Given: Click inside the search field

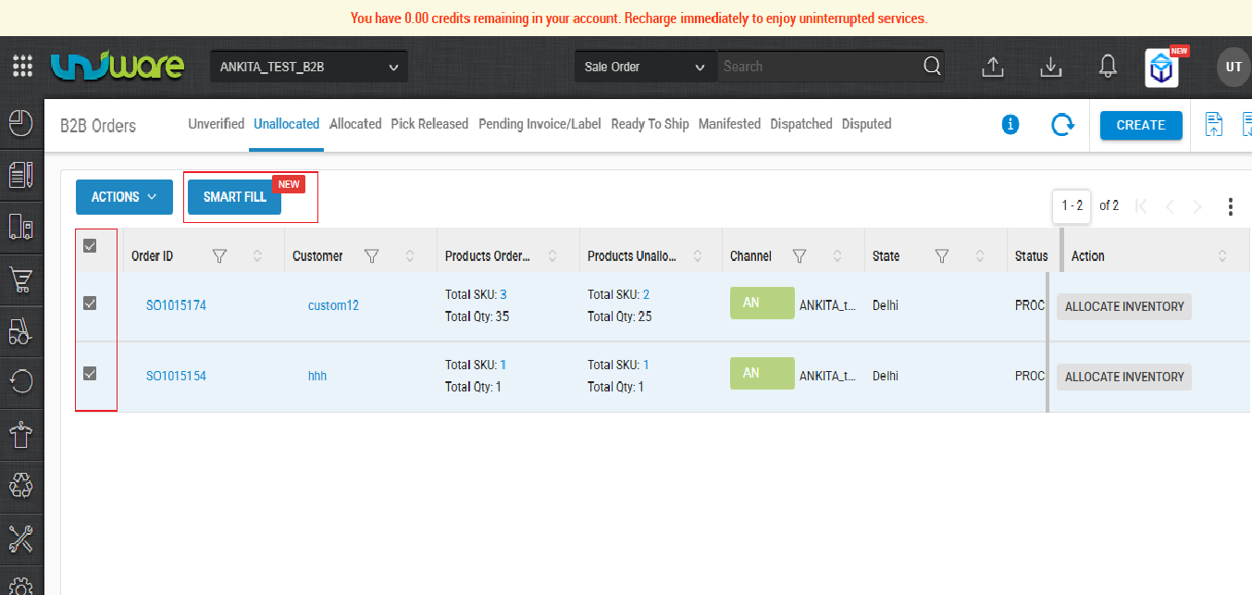Looking at the screenshot, I should tap(814, 66).
